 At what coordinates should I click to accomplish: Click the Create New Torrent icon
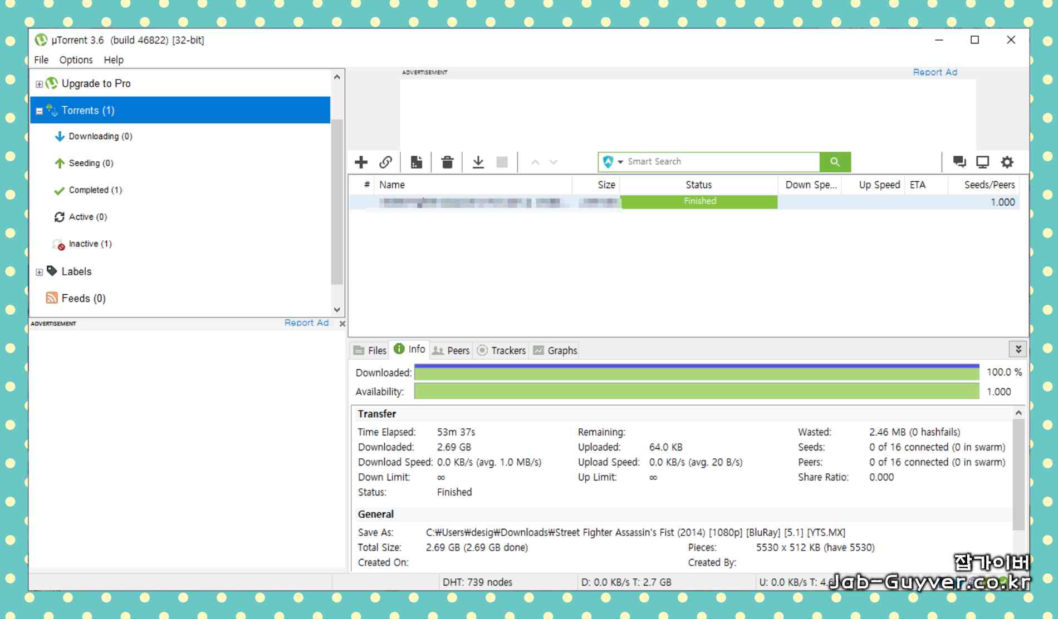(x=416, y=162)
